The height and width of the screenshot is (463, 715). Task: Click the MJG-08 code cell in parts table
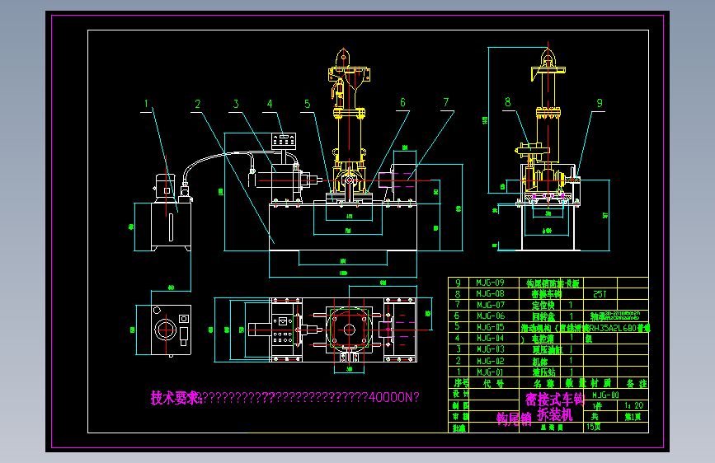click(x=490, y=294)
